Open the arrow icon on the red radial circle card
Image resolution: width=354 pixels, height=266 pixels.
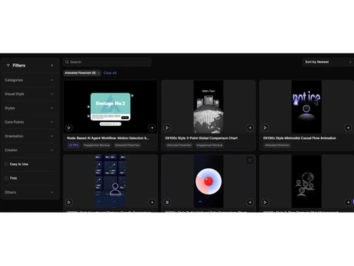click(250, 202)
